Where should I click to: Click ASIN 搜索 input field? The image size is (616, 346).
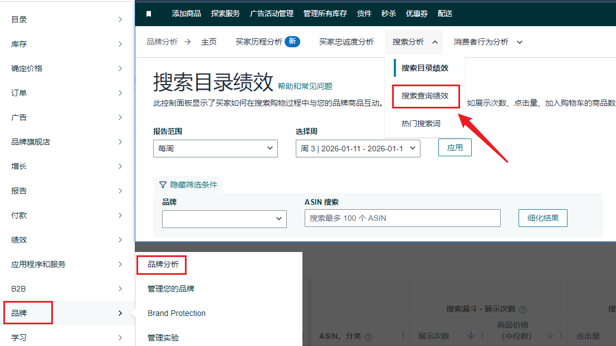click(402, 218)
